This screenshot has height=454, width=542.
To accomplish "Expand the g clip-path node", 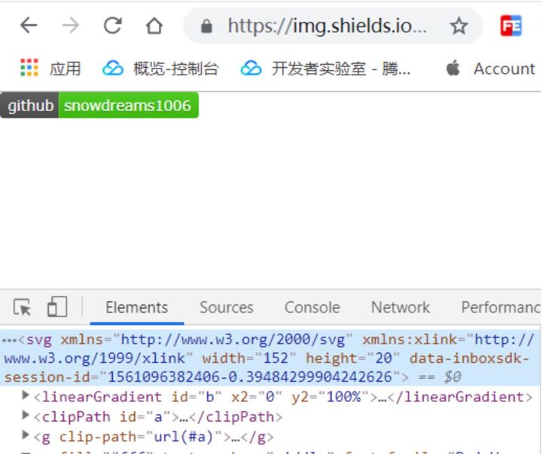I will click(x=25, y=434).
